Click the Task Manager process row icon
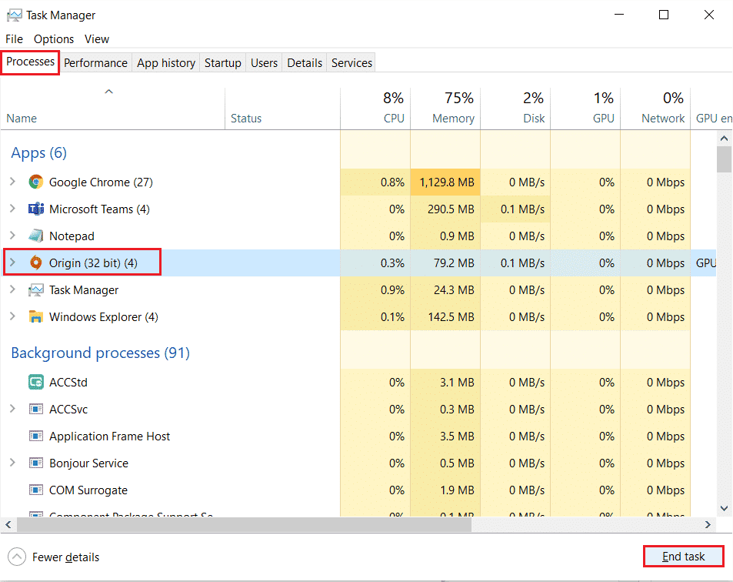 click(x=35, y=290)
